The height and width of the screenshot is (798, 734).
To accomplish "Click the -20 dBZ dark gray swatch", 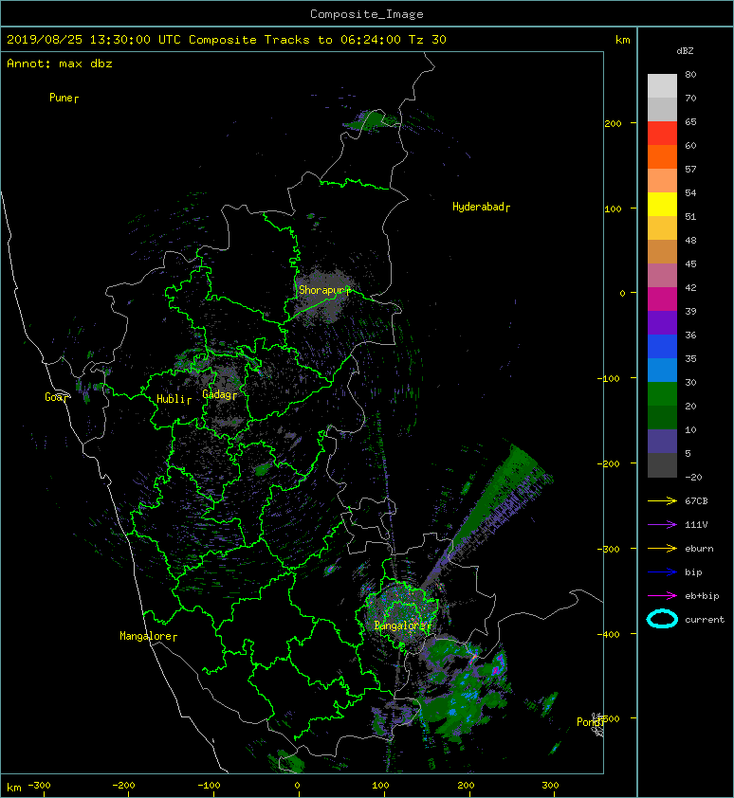I will pos(662,465).
